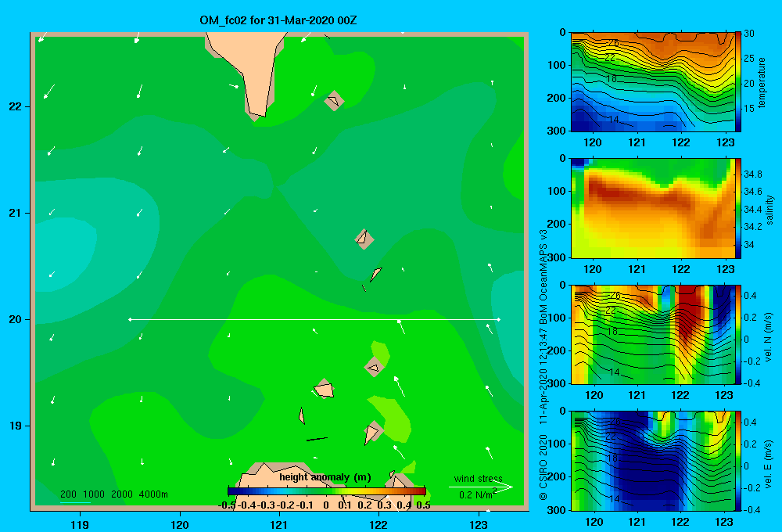Click the map's longitude label 122

(378, 524)
